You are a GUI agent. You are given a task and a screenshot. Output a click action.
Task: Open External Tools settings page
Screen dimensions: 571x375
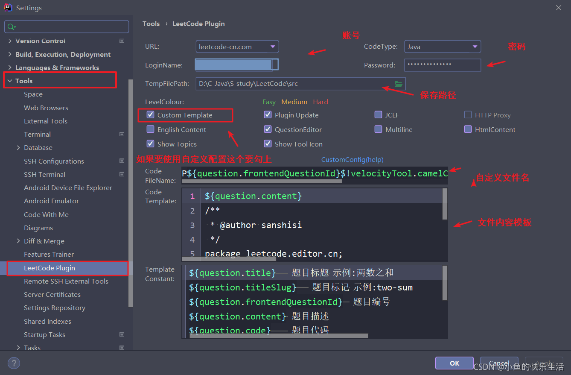pos(46,121)
